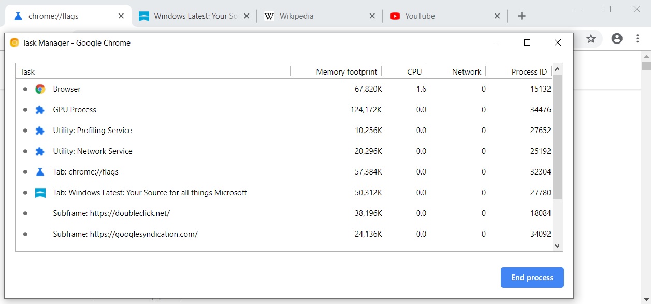651x304 pixels.
Task: Open a new tab with plus button
Action: 522,16
